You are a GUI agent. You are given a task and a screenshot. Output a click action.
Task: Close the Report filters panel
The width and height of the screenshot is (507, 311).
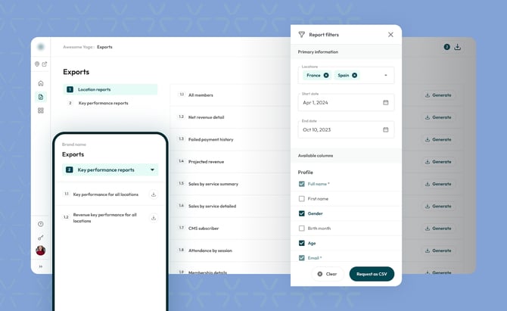390,35
